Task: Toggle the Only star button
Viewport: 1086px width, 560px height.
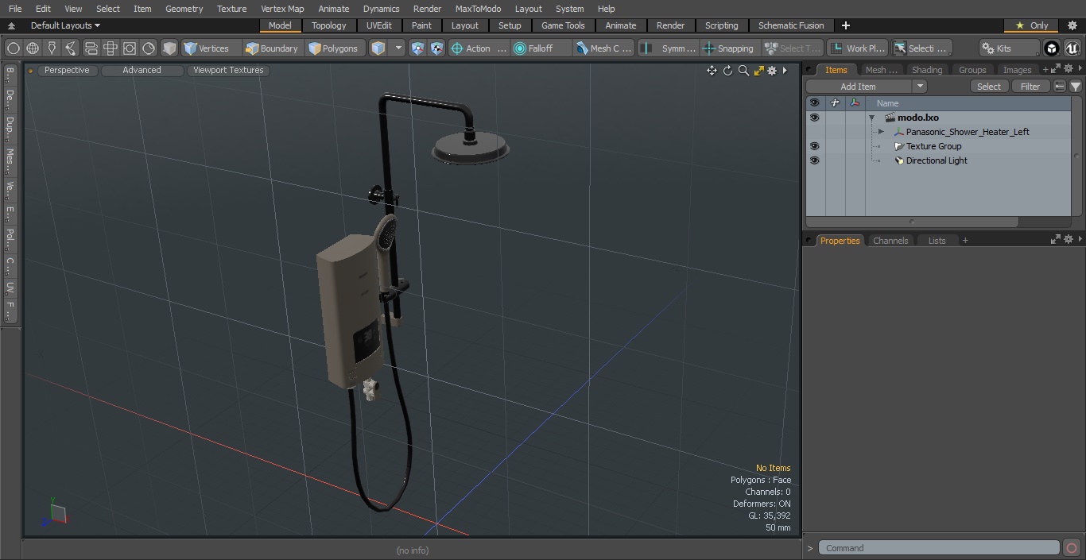Action: [x=1031, y=25]
